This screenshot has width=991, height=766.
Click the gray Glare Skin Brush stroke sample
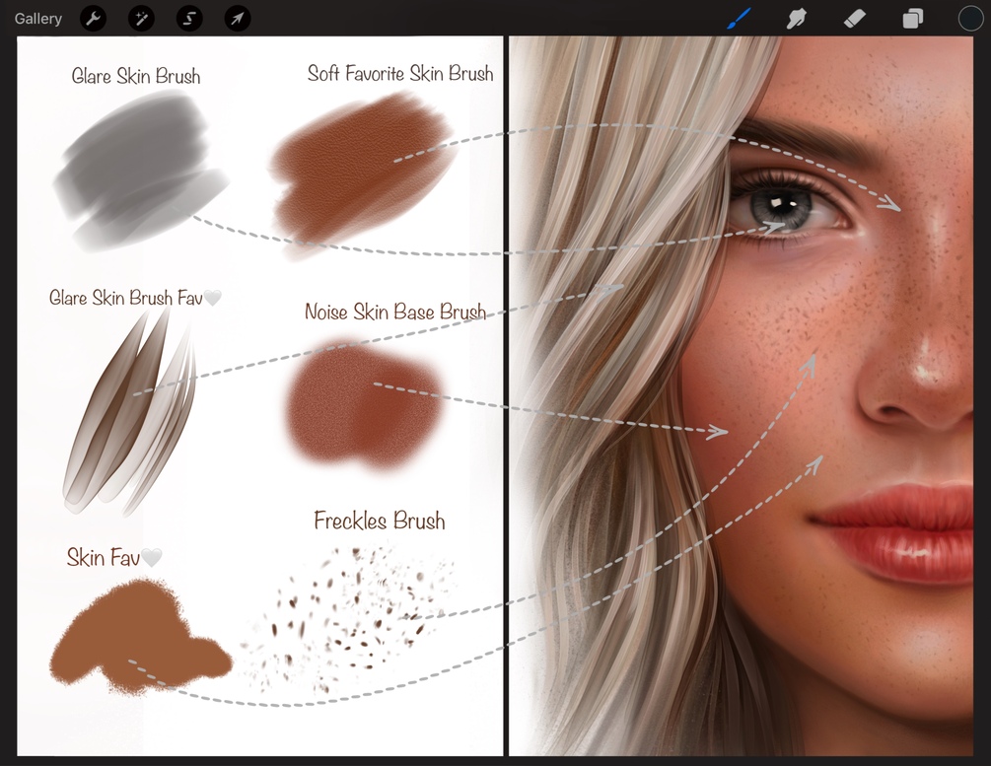[140, 170]
